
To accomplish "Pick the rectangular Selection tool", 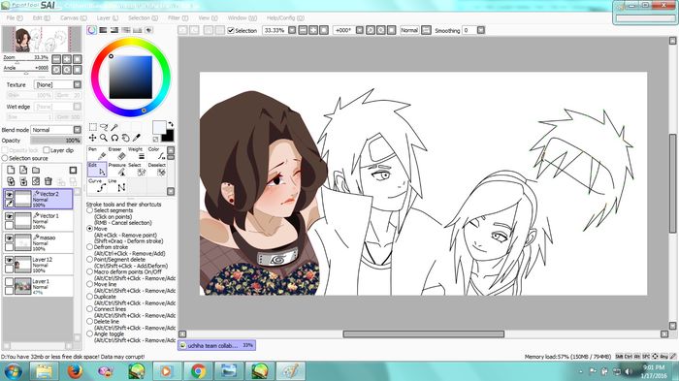I will point(93,127).
